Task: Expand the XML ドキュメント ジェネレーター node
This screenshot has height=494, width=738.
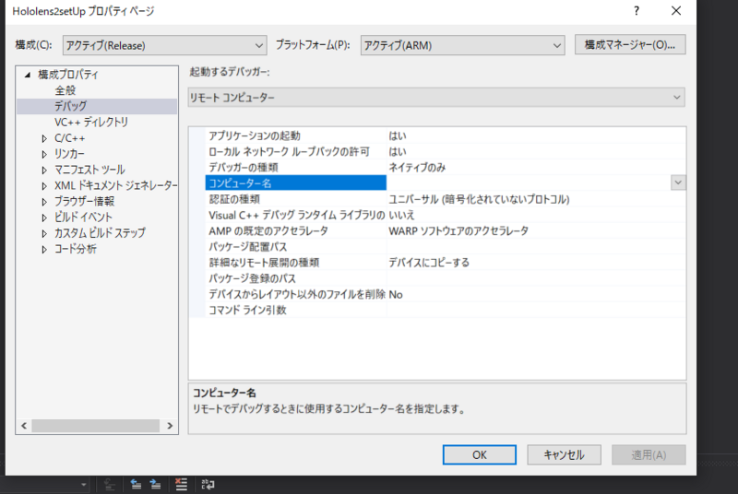Action: (44, 186)
